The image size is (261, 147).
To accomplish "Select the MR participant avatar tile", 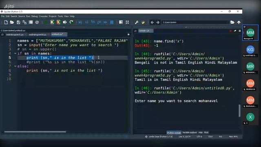I will pyautogui.click(x=250, y=67).
